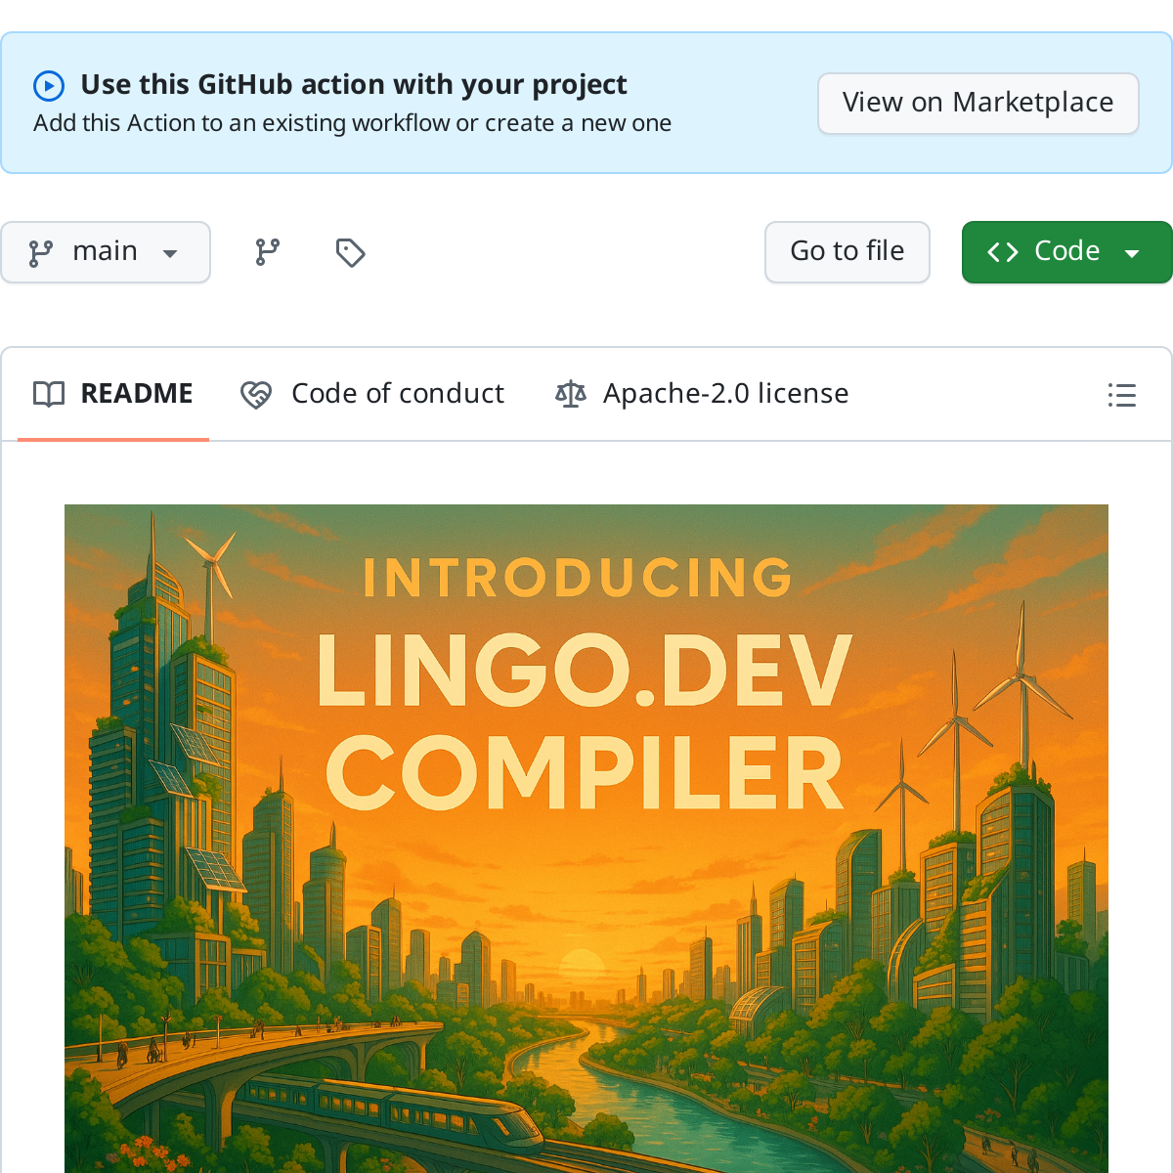1173x1173 pixels.
Task: Open tags icon
Action: click(x=350, y=252)
